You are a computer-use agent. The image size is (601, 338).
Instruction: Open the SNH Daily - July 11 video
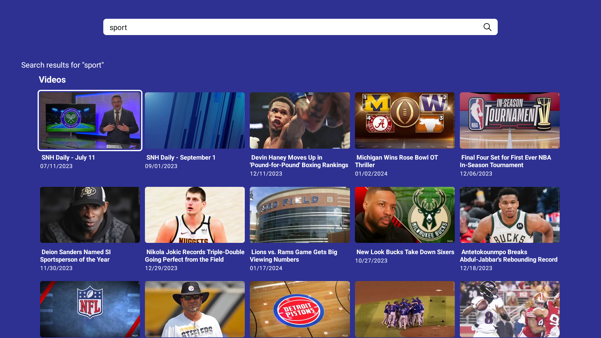[90, 120]
